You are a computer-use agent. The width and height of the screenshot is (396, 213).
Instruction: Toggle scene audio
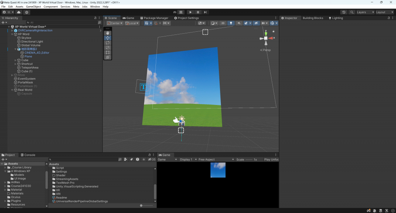coord(239,23)
